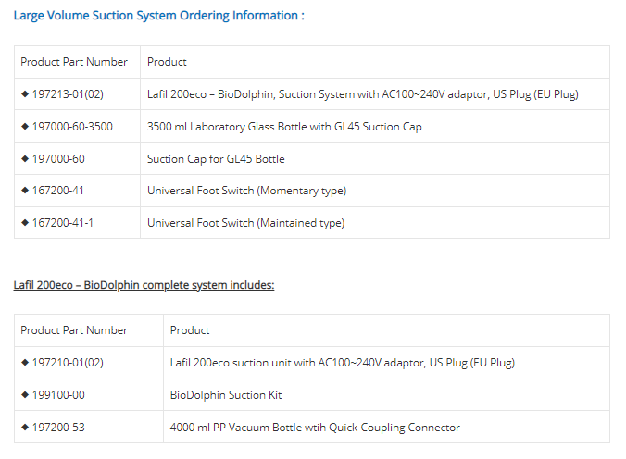The image size is (626, 459).
Task: Click part number 199100-00
Action: (58, 395)
